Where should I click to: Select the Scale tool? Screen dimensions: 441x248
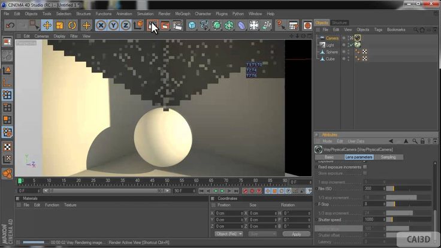point(60,25)
